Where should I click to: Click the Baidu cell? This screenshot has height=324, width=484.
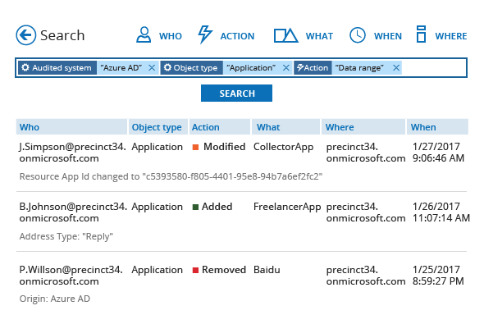coord(267,270)
